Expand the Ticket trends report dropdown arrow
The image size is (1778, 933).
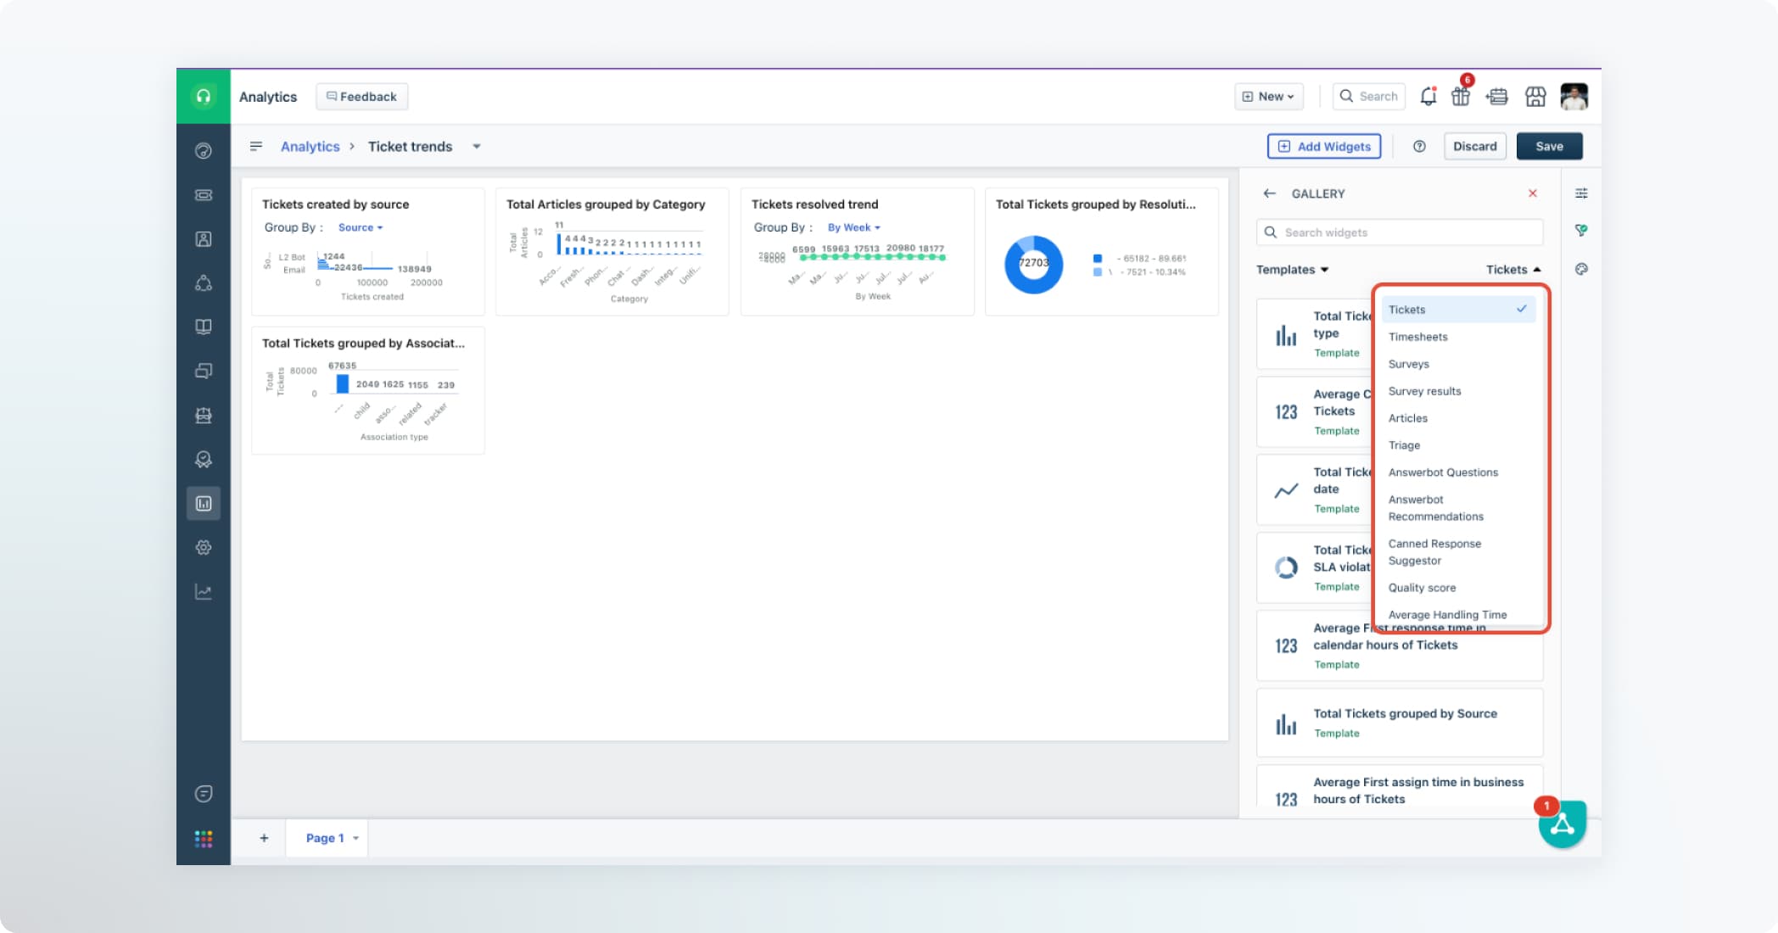click(477, 147)
